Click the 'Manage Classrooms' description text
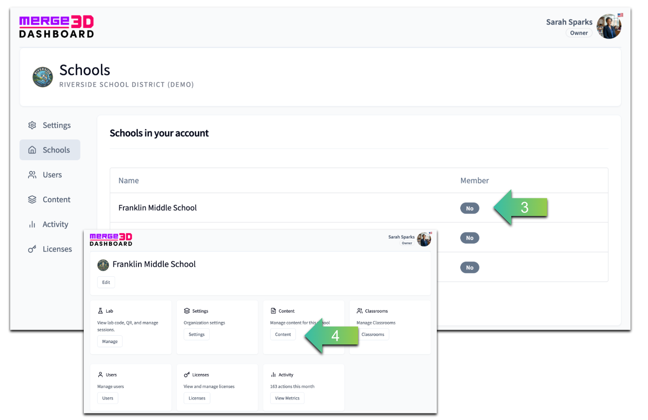Image resolution: width=648 pixels, height=420 pixels. tap(376, 323)
